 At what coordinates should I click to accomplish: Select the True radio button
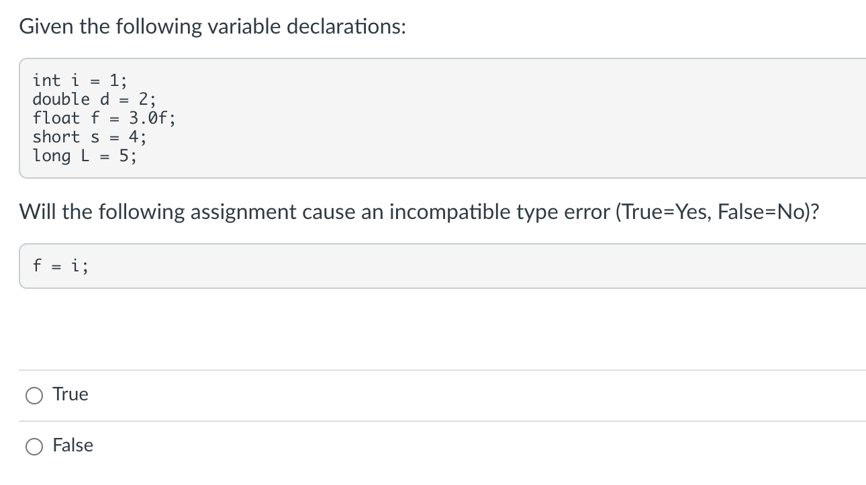pyautogui.click(x=34, y=396)
